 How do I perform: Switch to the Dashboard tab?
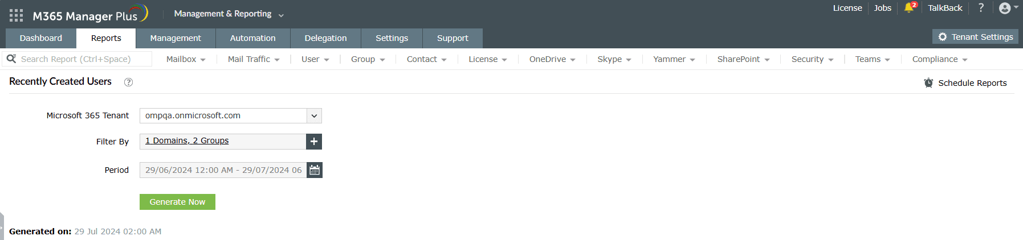(41, 38)
